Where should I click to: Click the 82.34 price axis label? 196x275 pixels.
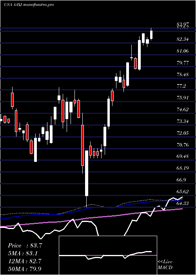coord(183,39)
